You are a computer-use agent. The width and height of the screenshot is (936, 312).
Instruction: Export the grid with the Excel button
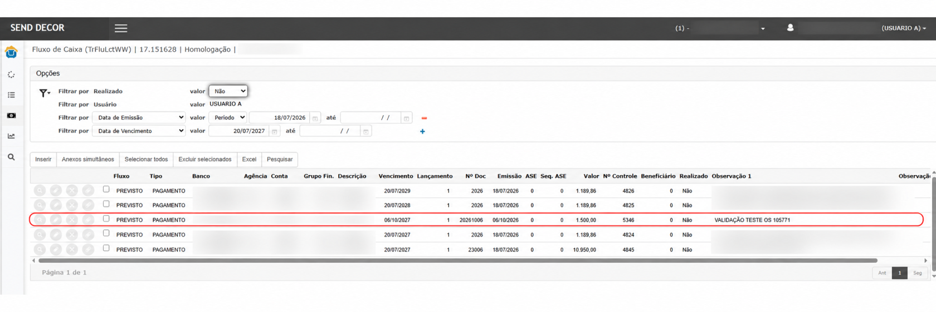tap(249, 160)
